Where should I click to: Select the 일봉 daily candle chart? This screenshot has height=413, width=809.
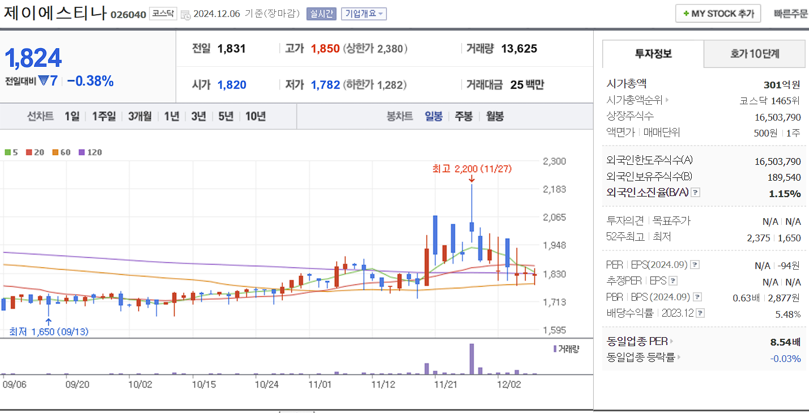(434, 117)
